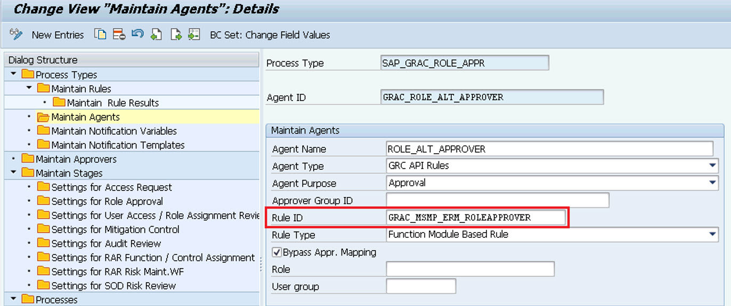This screenshot has height=306, width=731.
Task: Open the Rule Type dropdown
Action: [x=713, y=234]
